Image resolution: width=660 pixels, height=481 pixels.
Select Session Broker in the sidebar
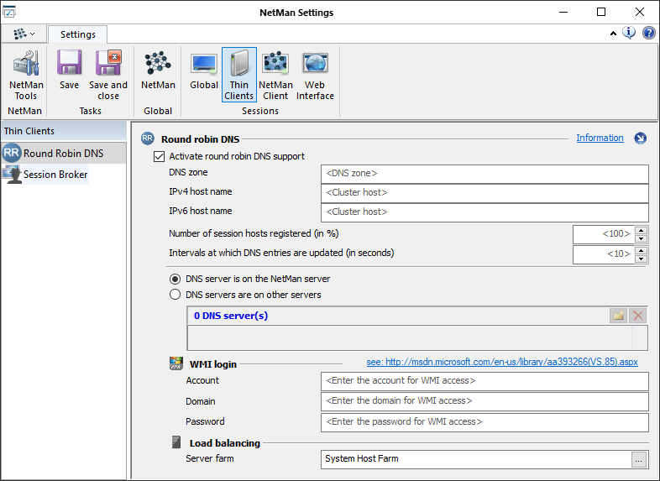[55, 175]
